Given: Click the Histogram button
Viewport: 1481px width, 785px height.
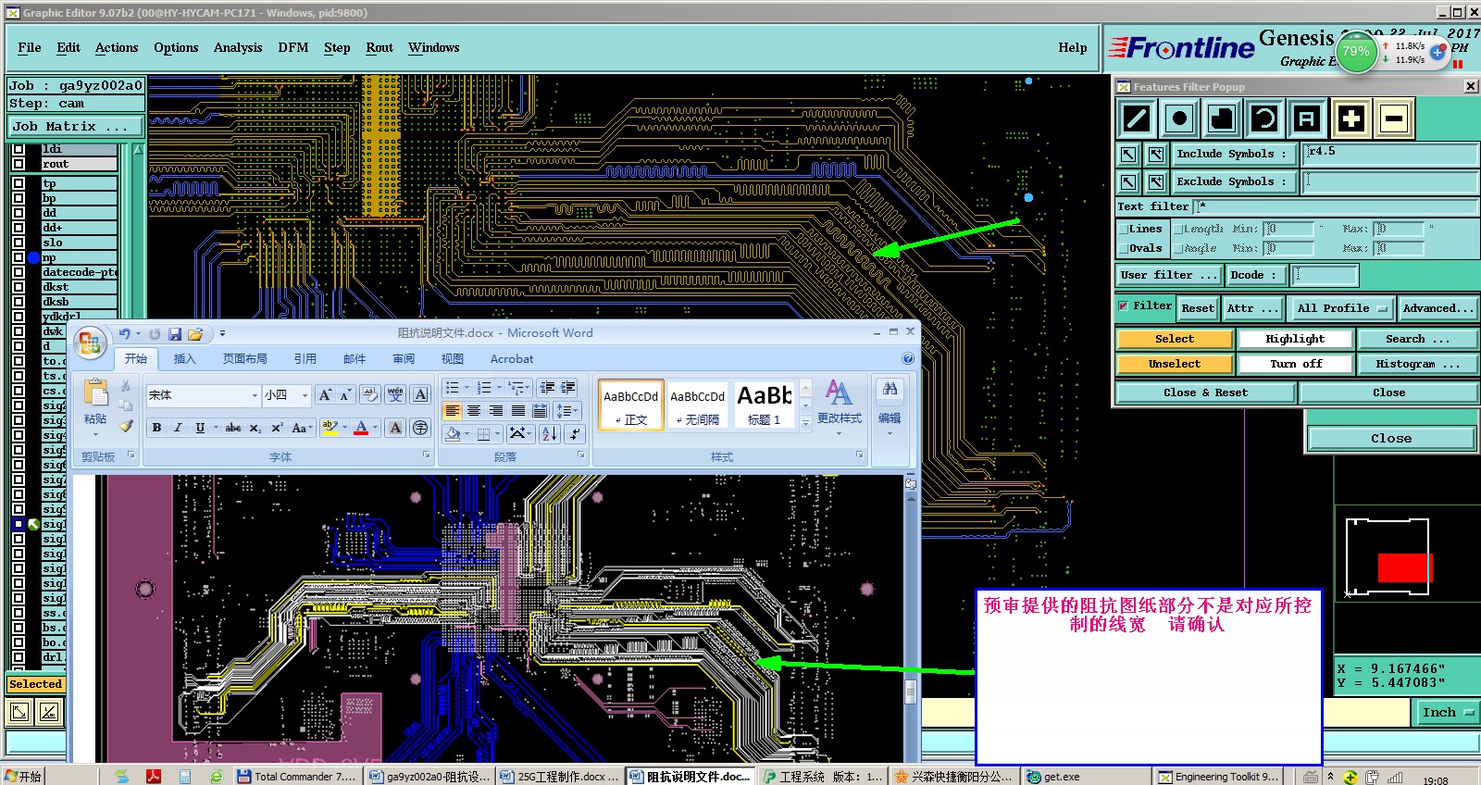Looking at the screenshot, I should click(1417, 364).
